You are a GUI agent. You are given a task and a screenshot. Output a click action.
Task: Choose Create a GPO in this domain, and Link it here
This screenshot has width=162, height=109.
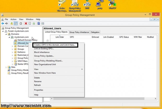[55, 45]
